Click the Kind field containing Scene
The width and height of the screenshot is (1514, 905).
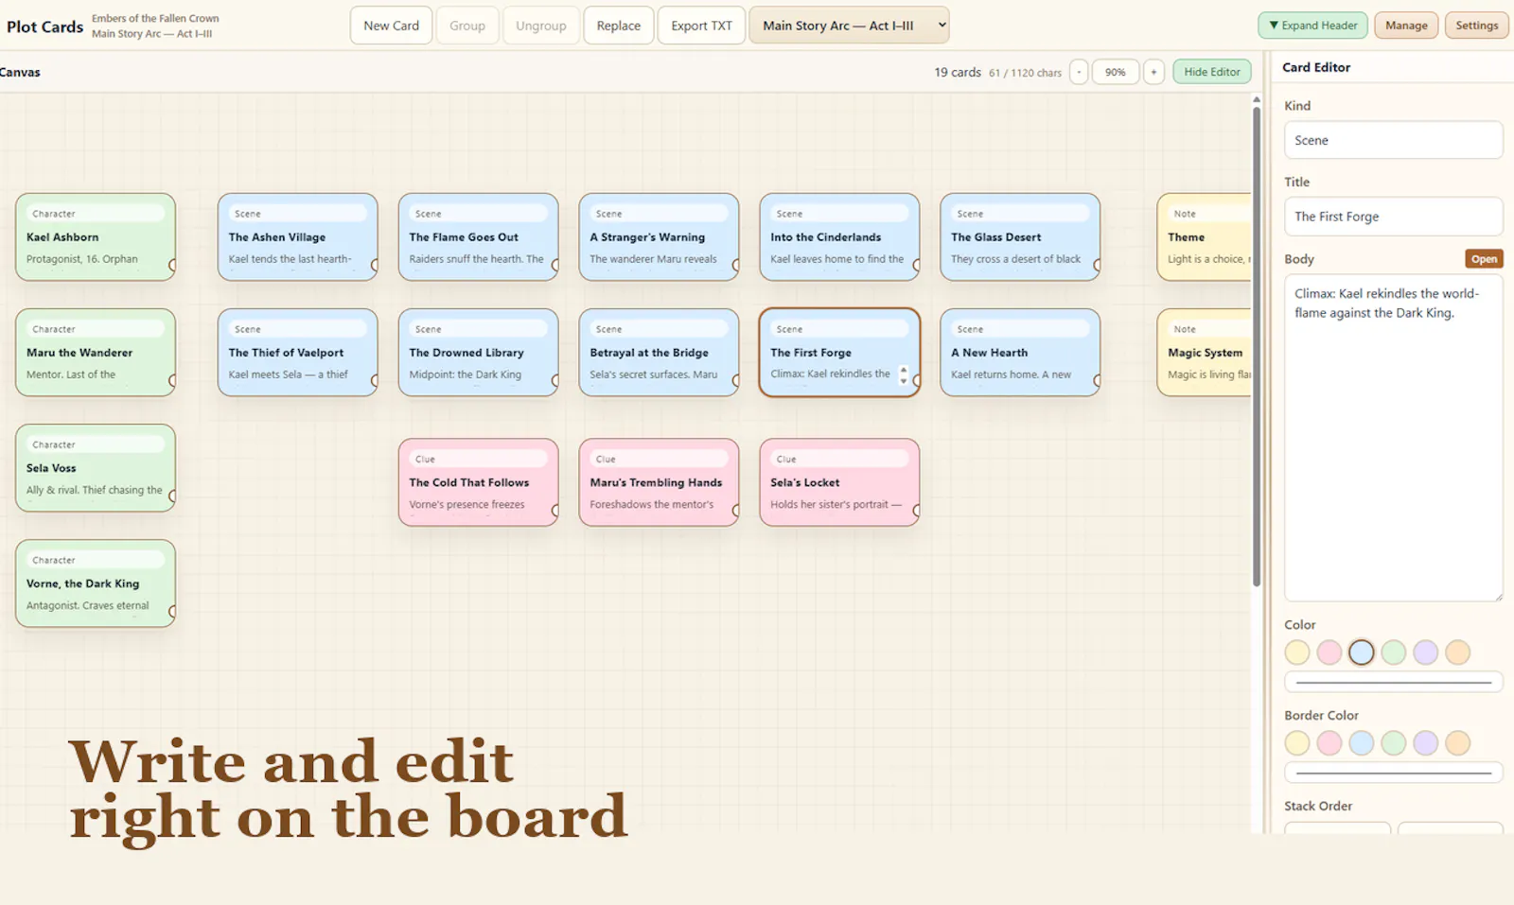(1393, 140)
